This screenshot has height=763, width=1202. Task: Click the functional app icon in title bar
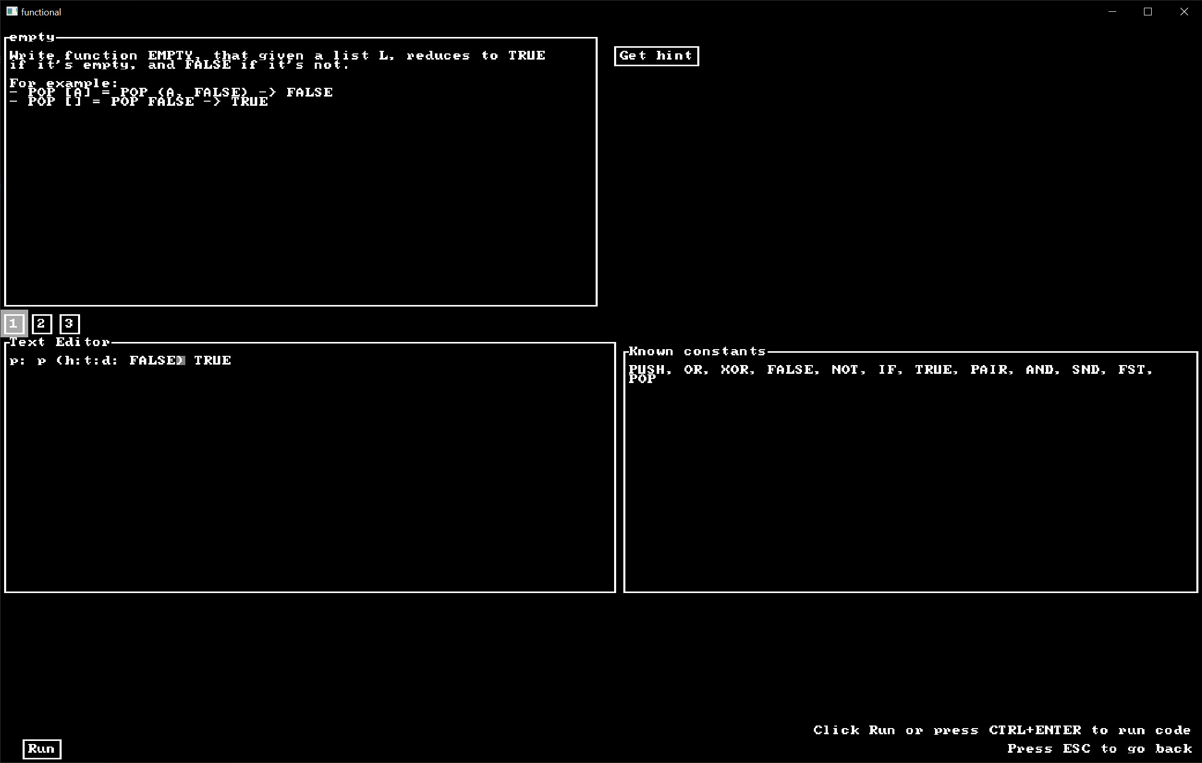click(11, 11)
